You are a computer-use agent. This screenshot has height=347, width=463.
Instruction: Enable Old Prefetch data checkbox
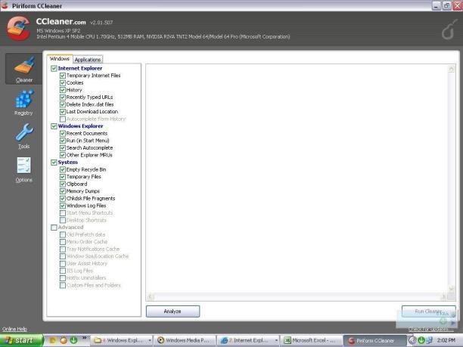pos(63,234)
